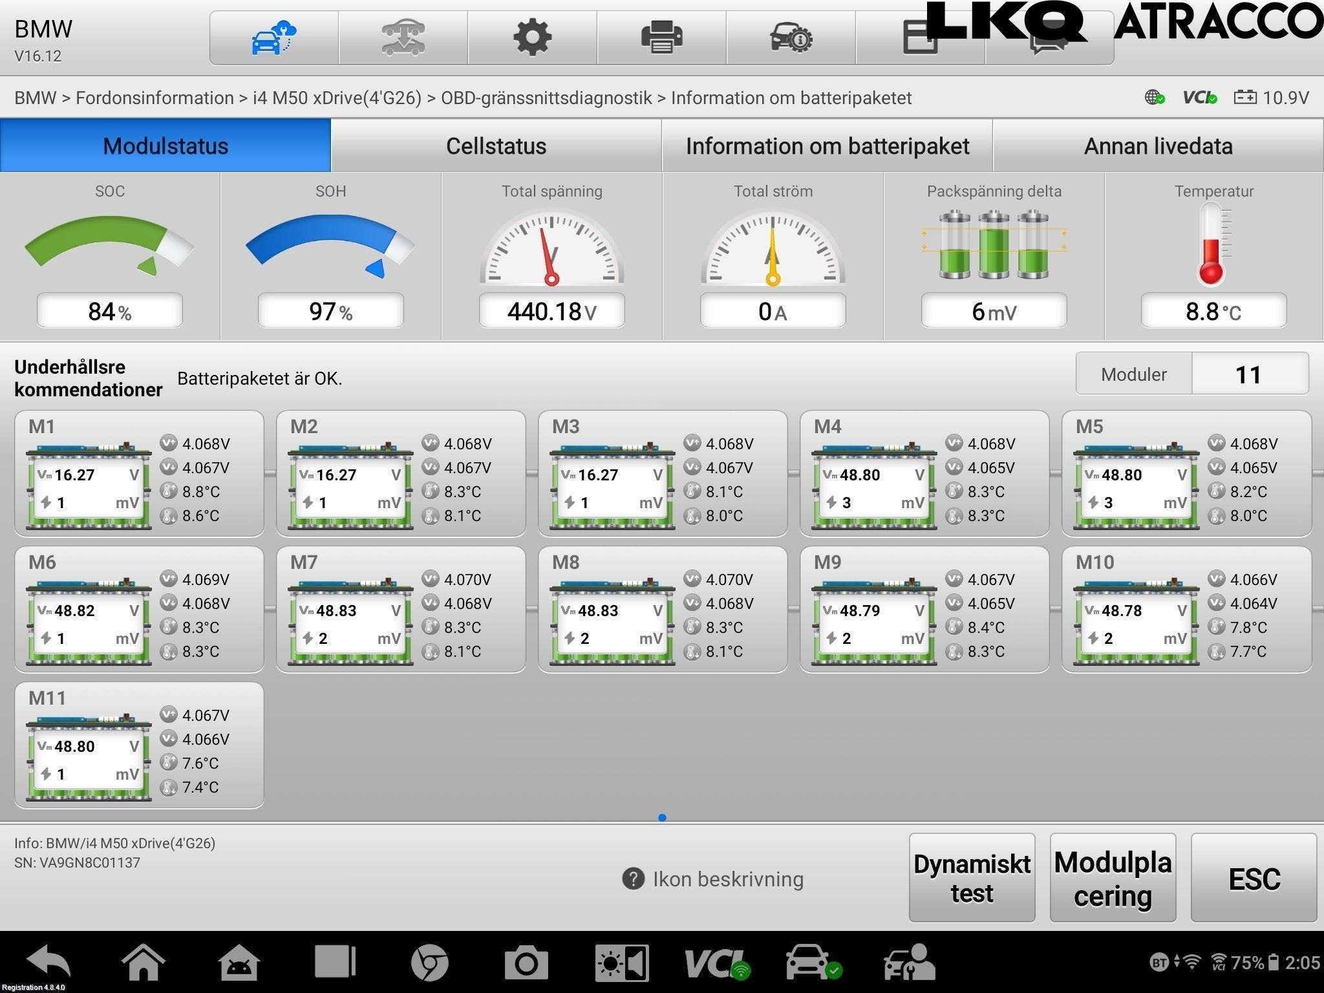Click the Modulplacering button
Image resolution: width=1324 pixels, height=993 pixels.
click(1113, 877)
